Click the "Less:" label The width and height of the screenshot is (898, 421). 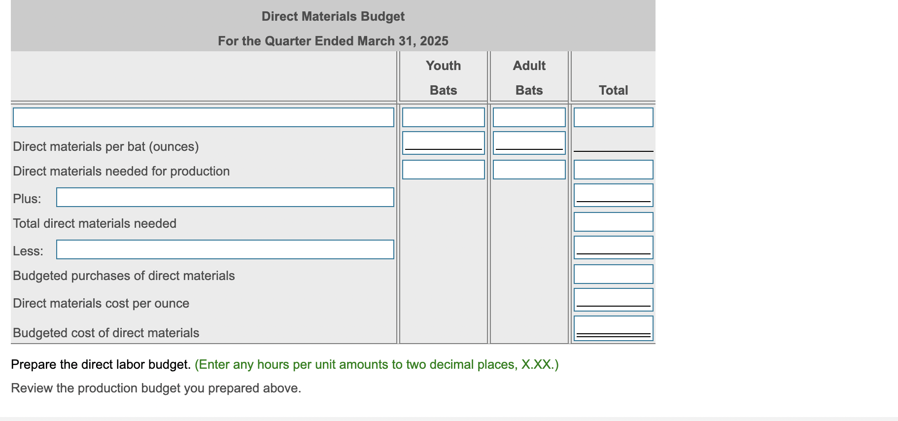[x=28, y=251]
